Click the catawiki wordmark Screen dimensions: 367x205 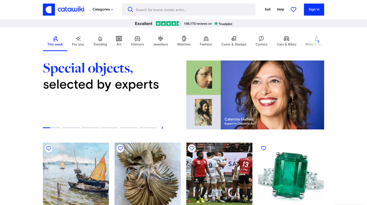coord(71,9)
